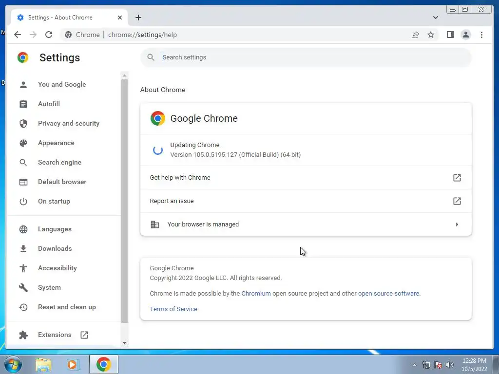Open the Downloads settings
The image size is (499, 374).
tap(55, 248)
